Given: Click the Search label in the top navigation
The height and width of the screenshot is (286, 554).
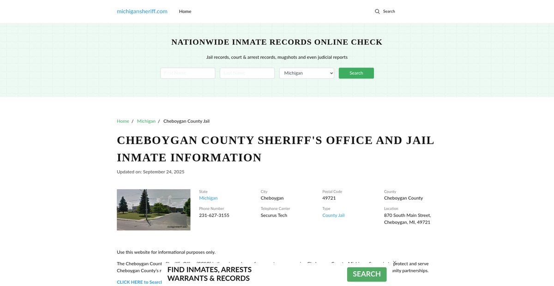Looking at the screenshot, I should (389, 12).
